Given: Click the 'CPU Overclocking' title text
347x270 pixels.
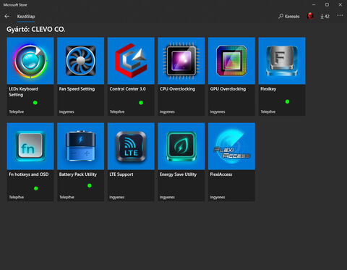Looking at the screenshot, I should pyautogui.click(x=177, y=89).
